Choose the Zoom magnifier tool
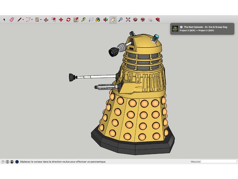 coord(121,19)
